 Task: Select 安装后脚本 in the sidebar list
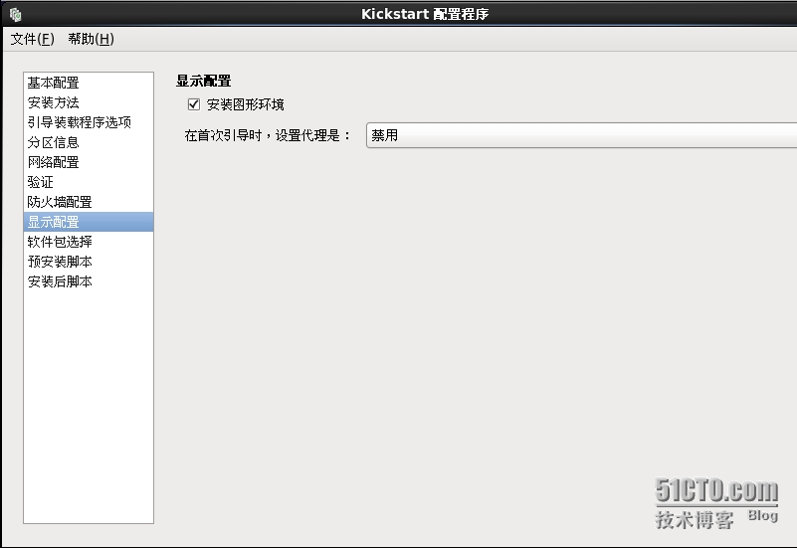click(89, 281)
